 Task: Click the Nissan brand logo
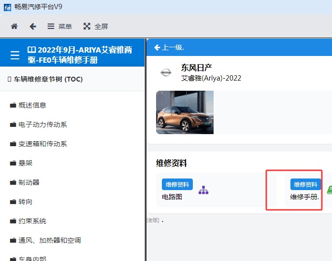(x=166, y=72)
